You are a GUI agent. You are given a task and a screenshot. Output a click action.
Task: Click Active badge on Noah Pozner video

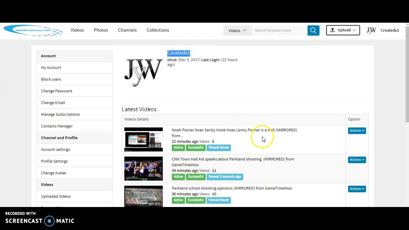coord(178,148)
